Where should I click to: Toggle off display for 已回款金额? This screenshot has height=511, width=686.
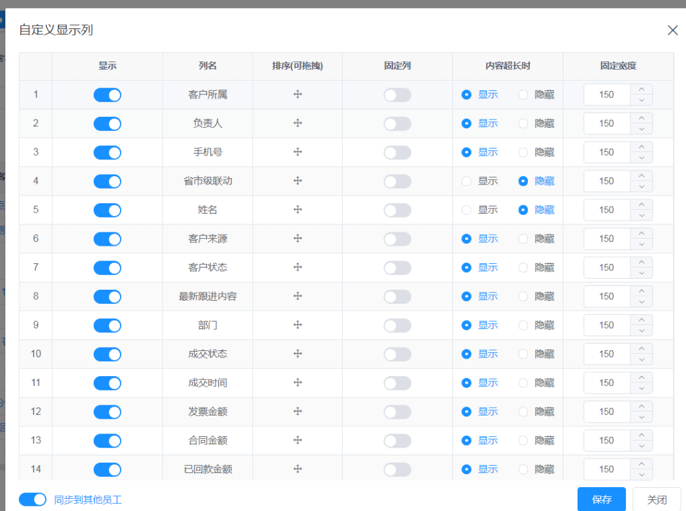tap(107, 469)
